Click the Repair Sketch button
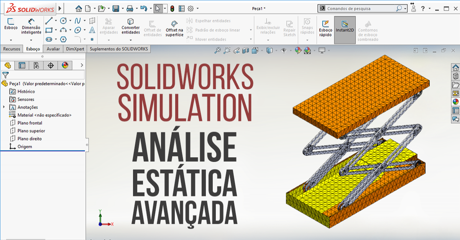This screenshot has width=460, height=240. click(x=289, y=27)
